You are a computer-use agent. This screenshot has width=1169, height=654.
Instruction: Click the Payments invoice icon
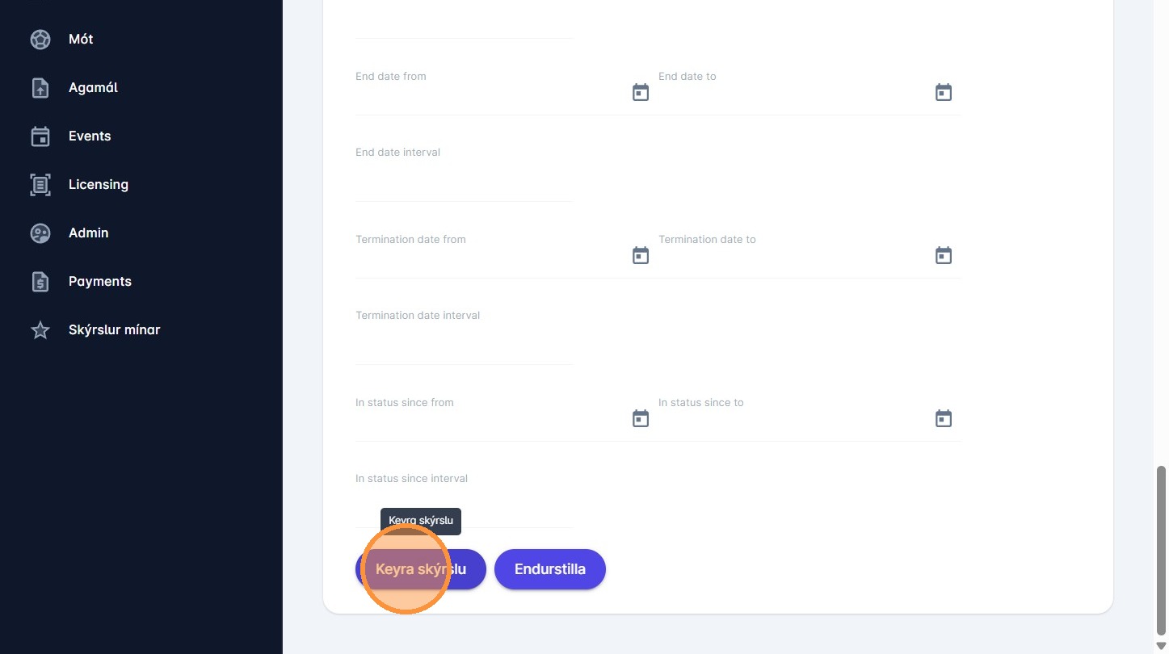tap(40, 282)
